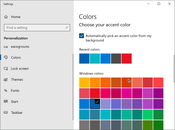
Task: Click the Colors palette icon
Action: tap(6, 57)
